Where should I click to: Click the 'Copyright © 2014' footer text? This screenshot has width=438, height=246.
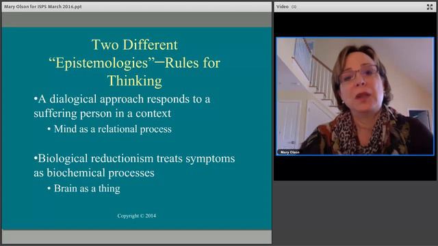click(x=137, y=216)
